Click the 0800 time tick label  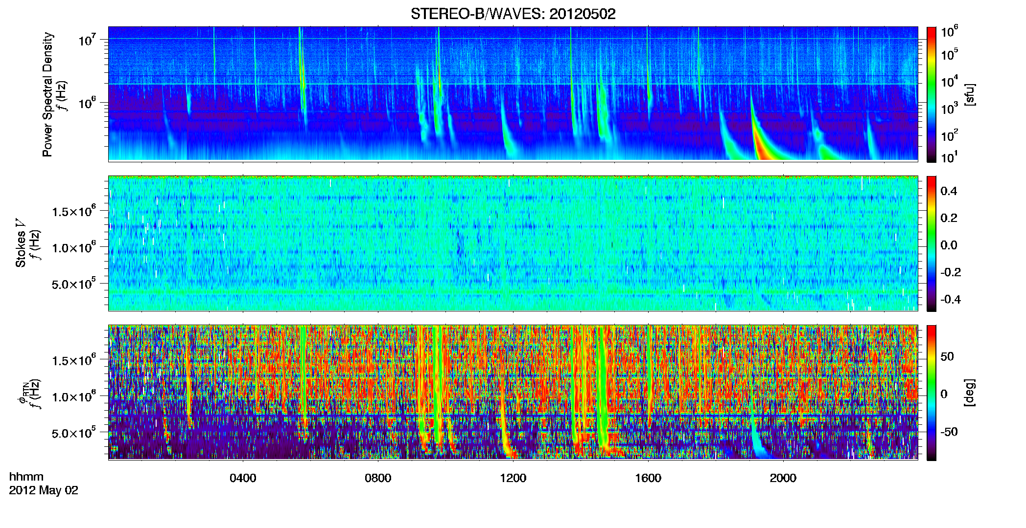pos(378,478)
